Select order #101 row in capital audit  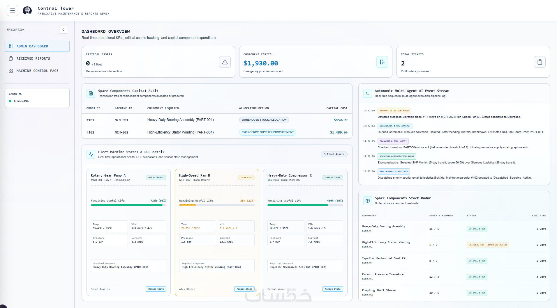(217, 120)
